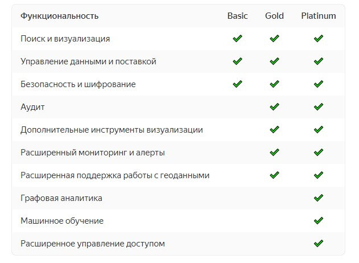This screenshot has height=263, width=359.
Task: Click the Поиск и визуализация row label
Action: click(x=65, y=39)
